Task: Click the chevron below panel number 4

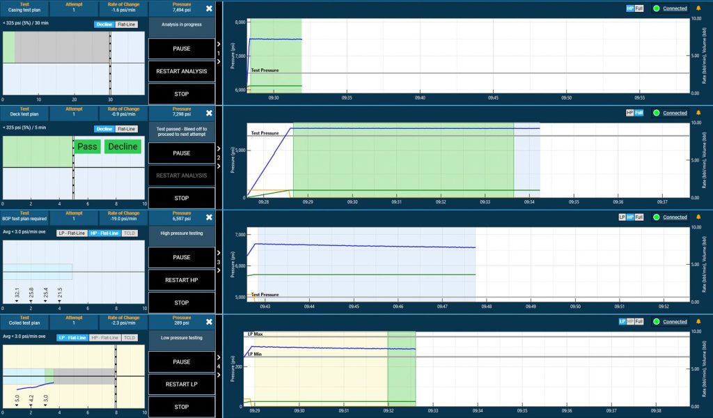Action: click(219, 375)
